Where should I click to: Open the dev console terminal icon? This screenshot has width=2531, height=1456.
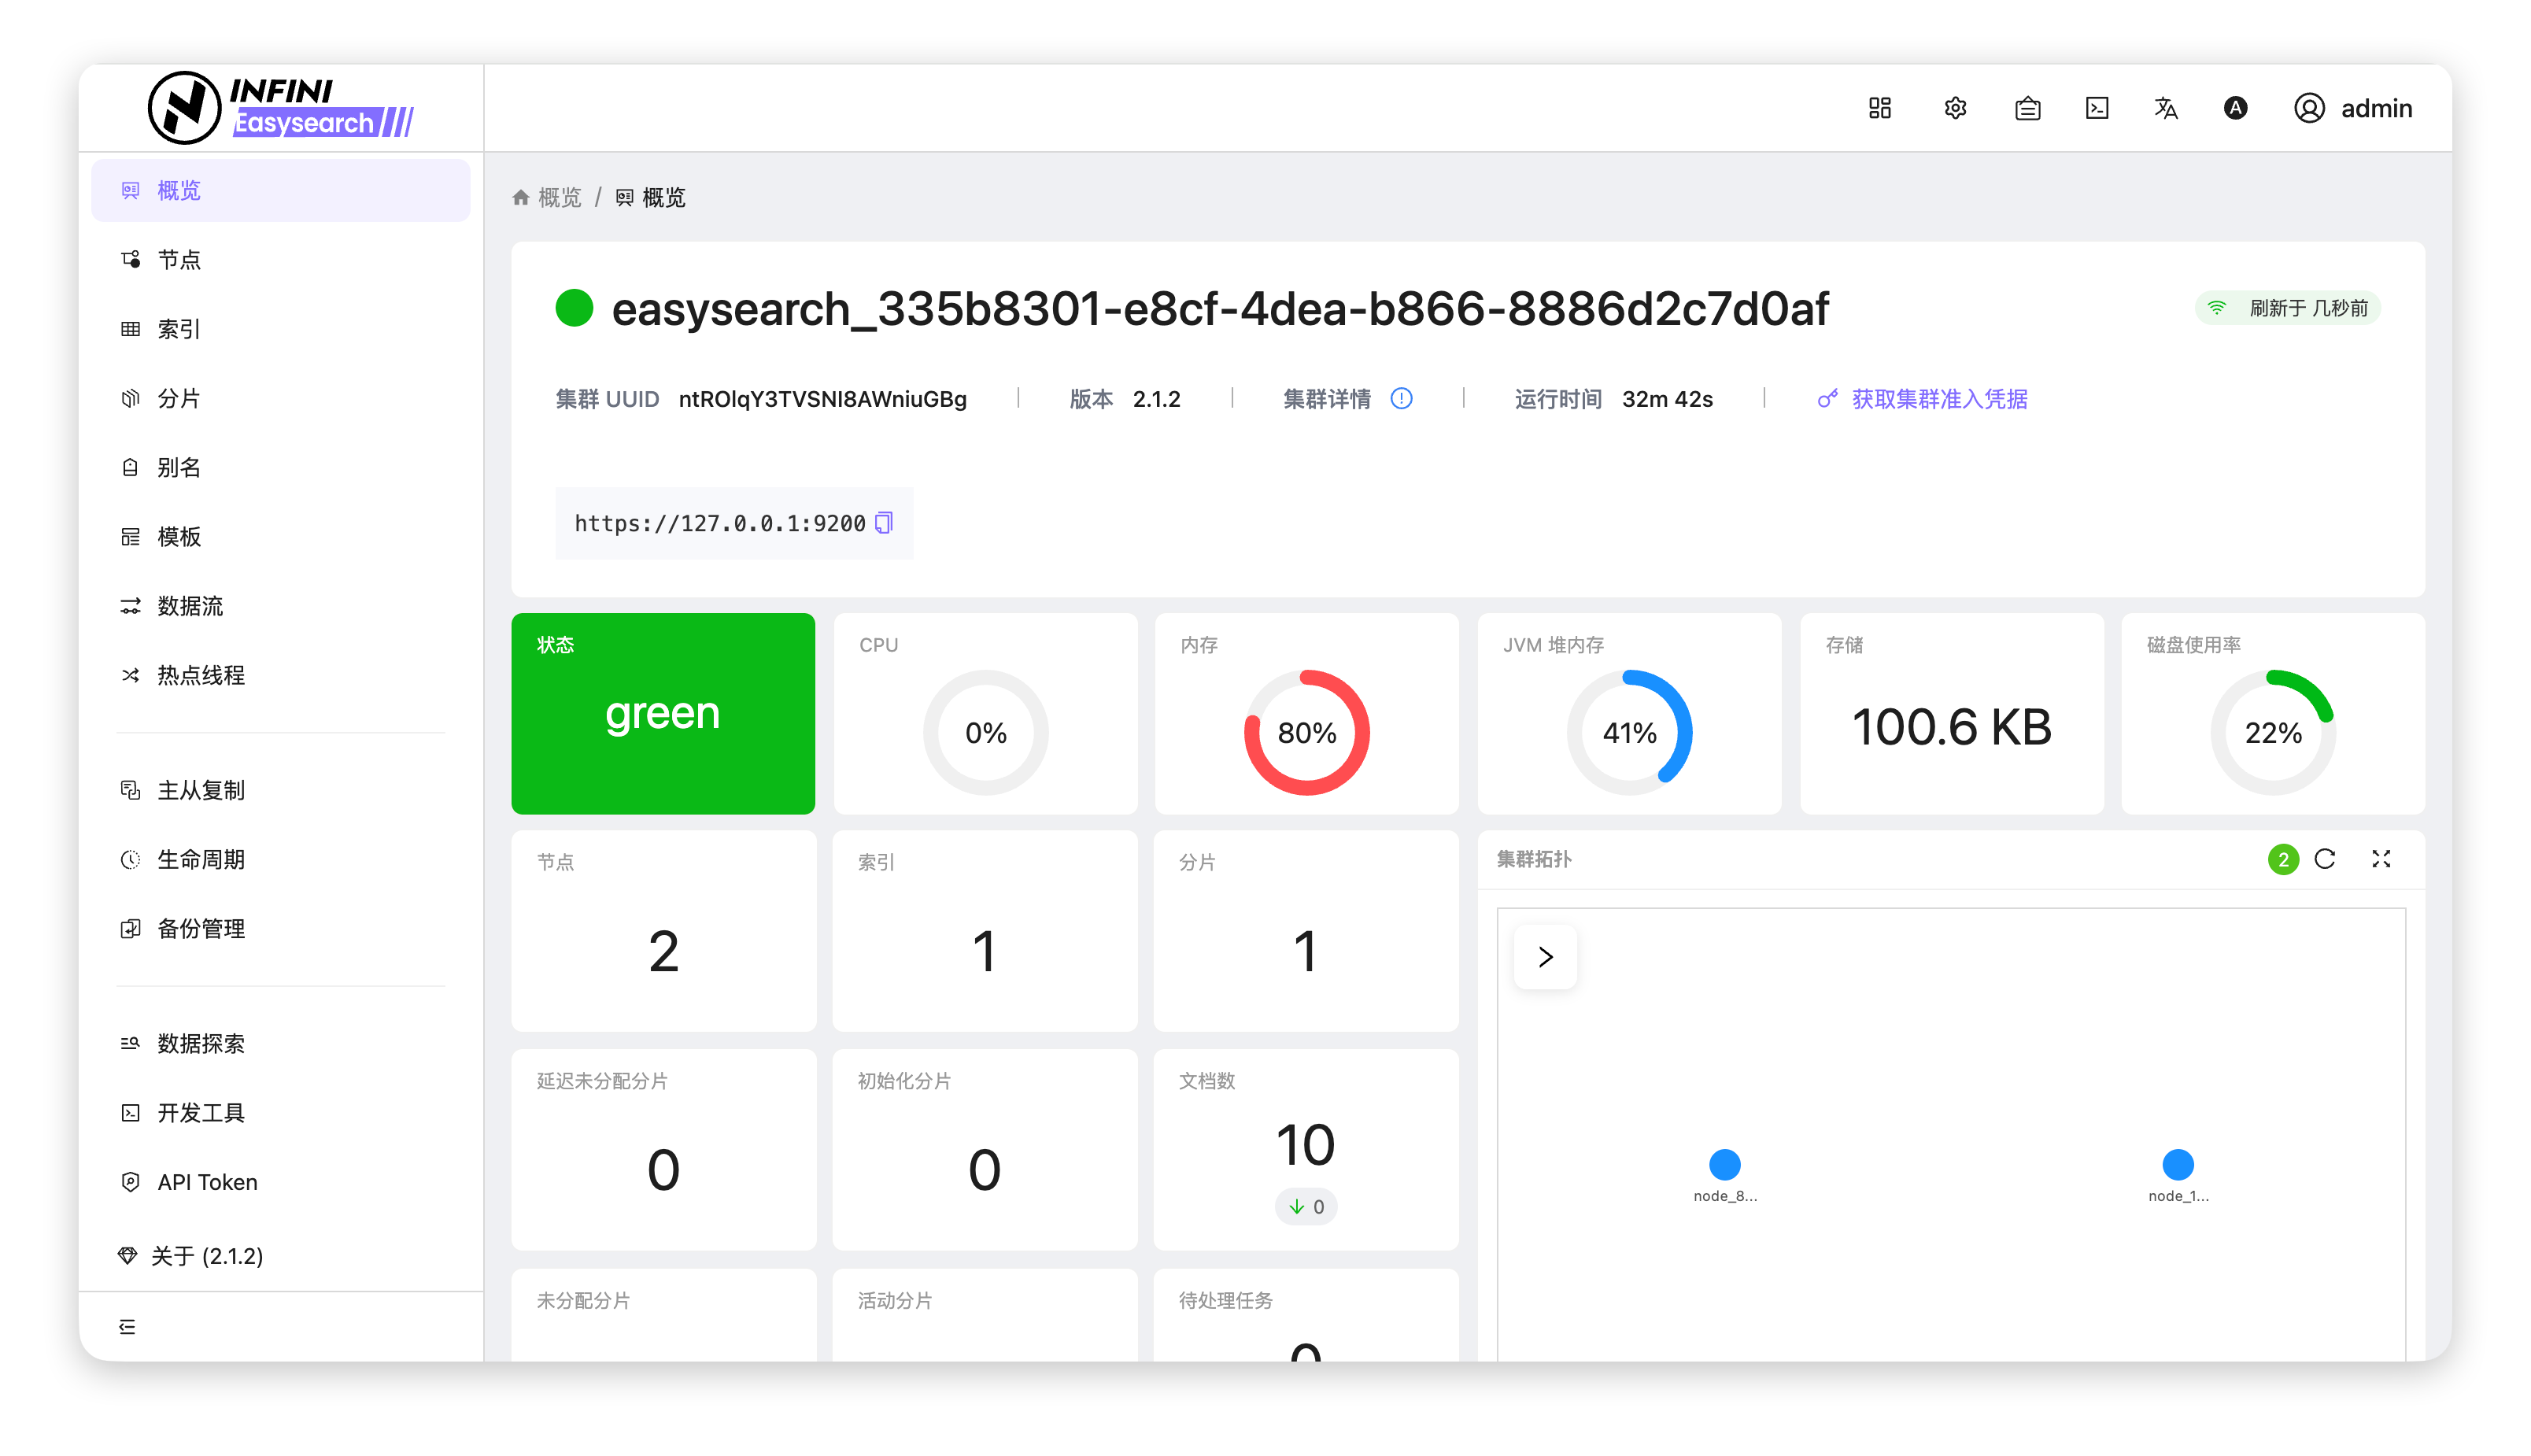(2097, 108)
